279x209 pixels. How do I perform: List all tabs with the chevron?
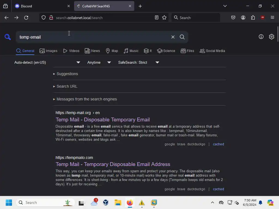225,6
